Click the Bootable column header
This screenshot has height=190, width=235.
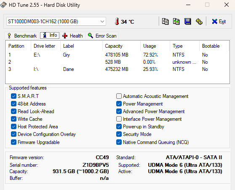(x=214, y=46)
